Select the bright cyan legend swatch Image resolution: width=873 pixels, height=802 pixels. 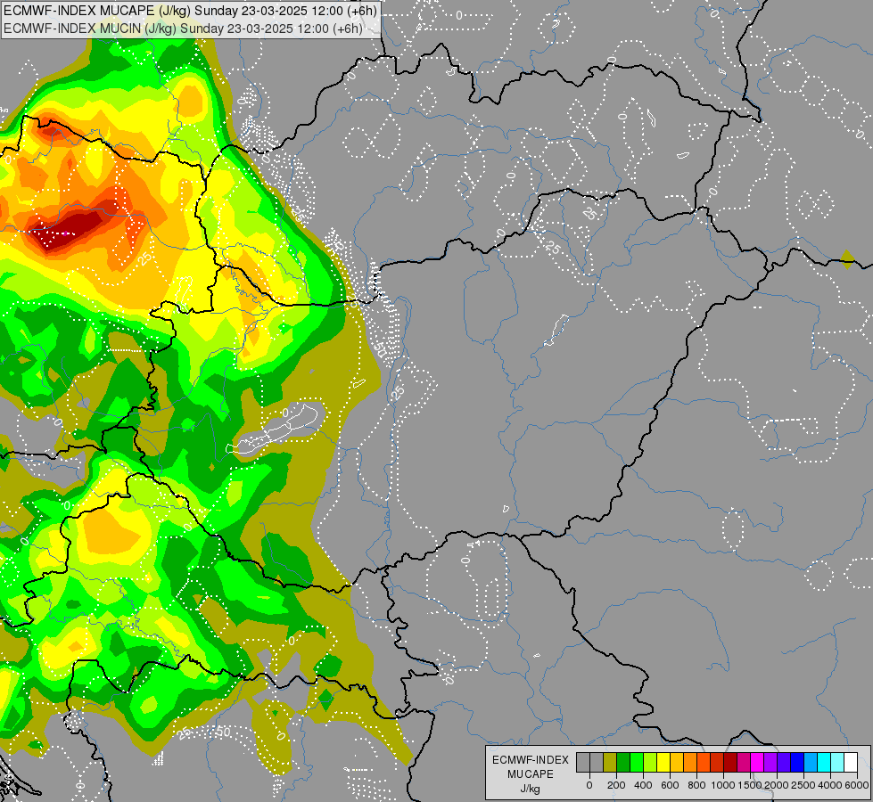[x=824, y=762]
